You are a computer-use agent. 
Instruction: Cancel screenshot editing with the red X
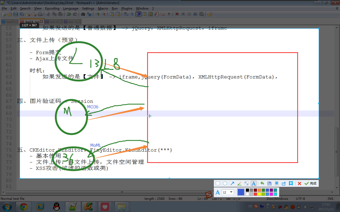point(299,183)
